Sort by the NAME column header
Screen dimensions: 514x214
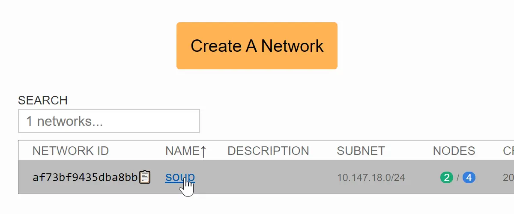click(182, 151)
